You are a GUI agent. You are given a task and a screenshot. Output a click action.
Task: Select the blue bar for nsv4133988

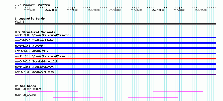coord(115,38)
